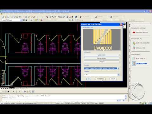Expand the highlighted combo box in the dialog

pyautogui.click(x=118, y=68)
